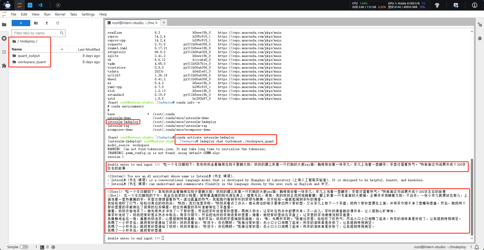
Task: Open the View menu
Action: click(x=36, y=14)
